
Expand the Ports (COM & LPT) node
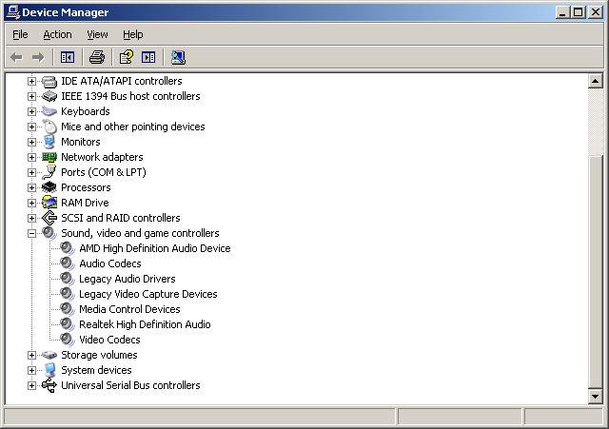click(31, 172)
